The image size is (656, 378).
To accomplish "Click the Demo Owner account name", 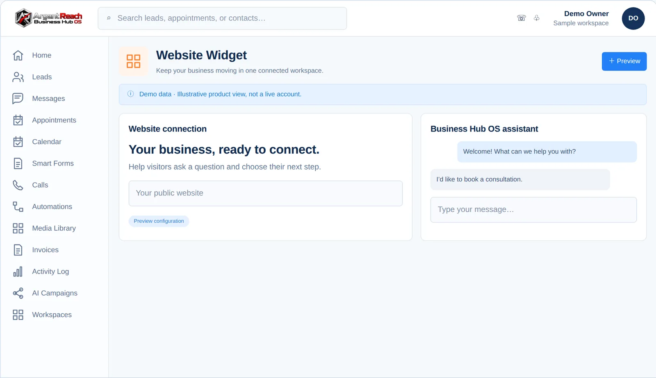I will 586,14.
